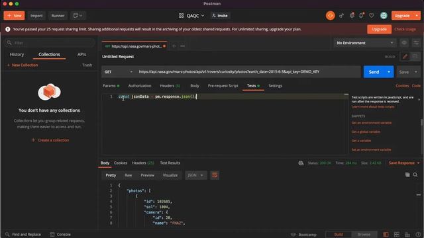Switch to the History tab
The image size is (424, 238).
[17, 54]
